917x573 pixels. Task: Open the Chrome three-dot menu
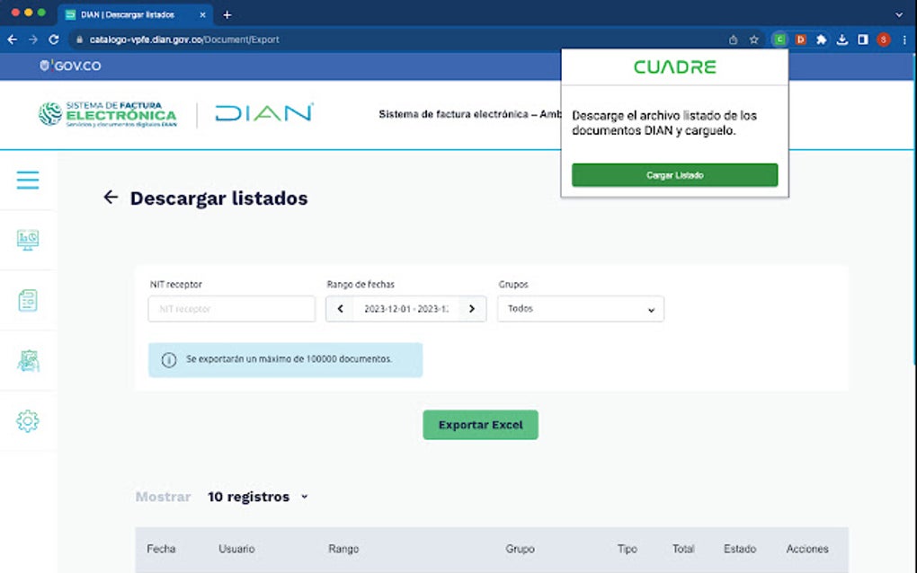click(x=904, y=40)
